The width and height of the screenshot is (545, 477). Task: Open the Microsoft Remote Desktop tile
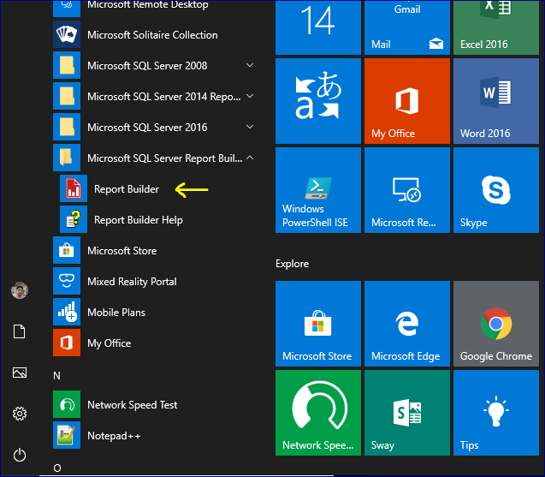[x=407, y=190]
